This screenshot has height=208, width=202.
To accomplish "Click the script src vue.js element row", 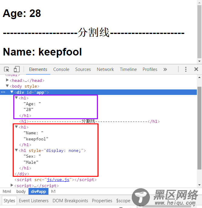I will (x=55, y=179).
